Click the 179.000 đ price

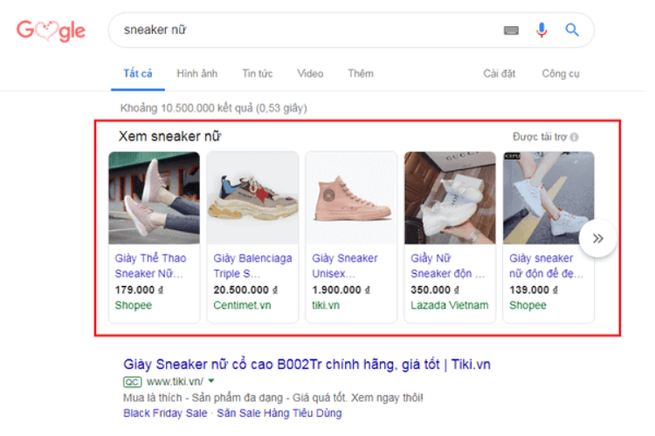point(139,290)
